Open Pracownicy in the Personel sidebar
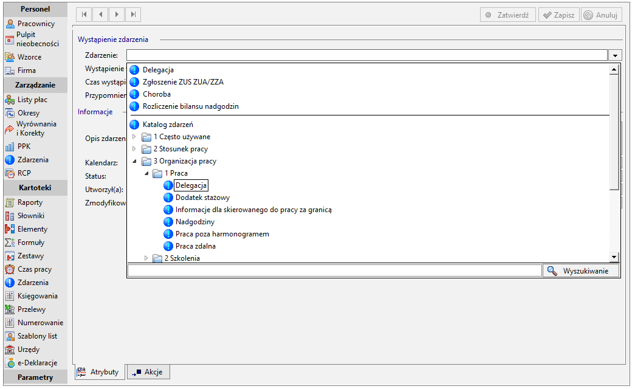The image size is (635, 389). (x=36, y=24)
